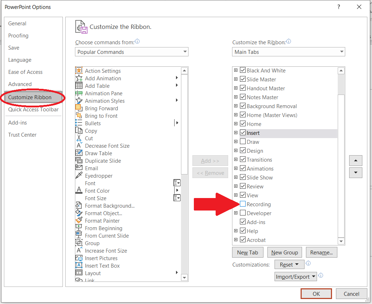Enable the Developer tab checkbox
Viewport: 372px width, 304px height.
(x=243, y=213)
